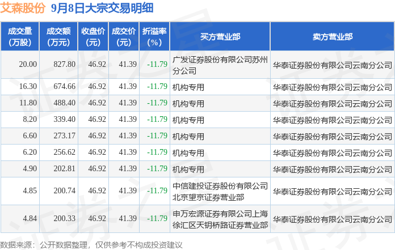The image size is (395, 250).
Task: Click the 9月8日大宗交易明细 heading
Action: (x=102, y=8)
